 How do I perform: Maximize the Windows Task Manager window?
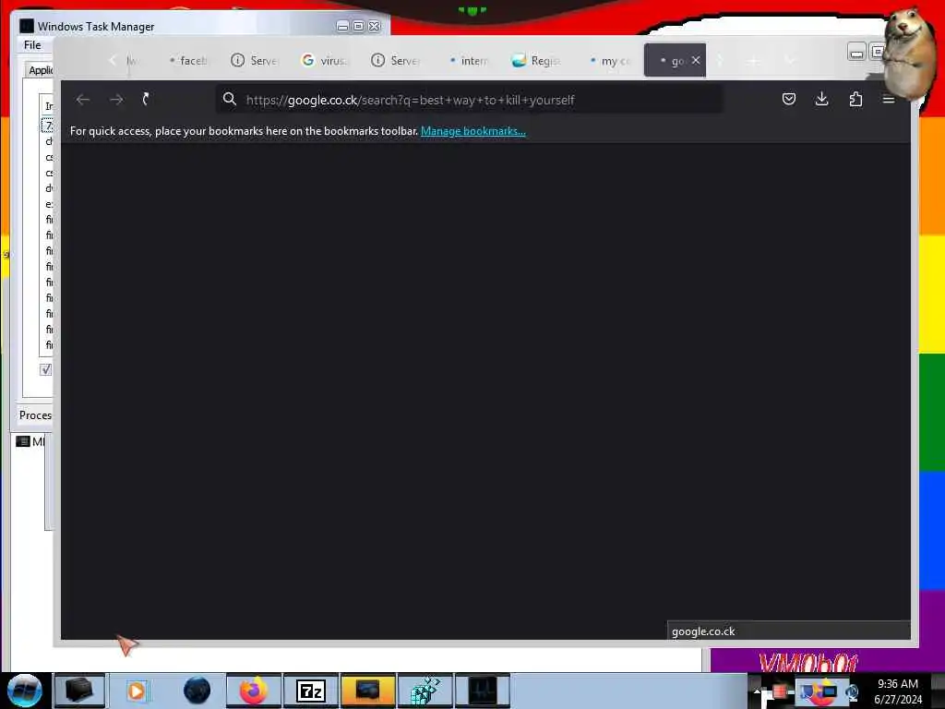click(x=358, y=26)
